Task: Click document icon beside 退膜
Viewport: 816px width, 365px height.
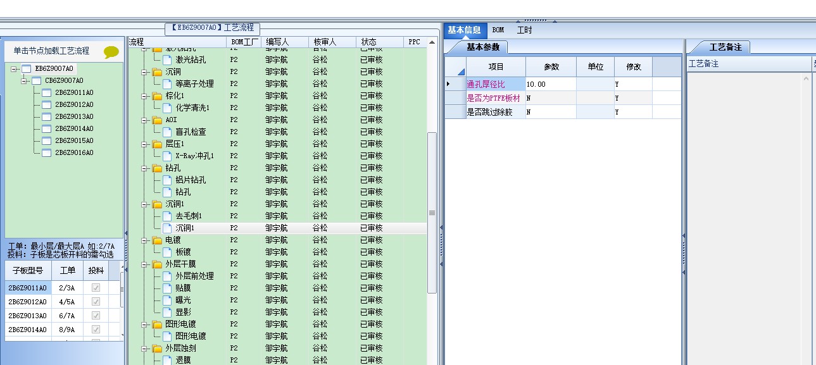Action: [167, 360]
